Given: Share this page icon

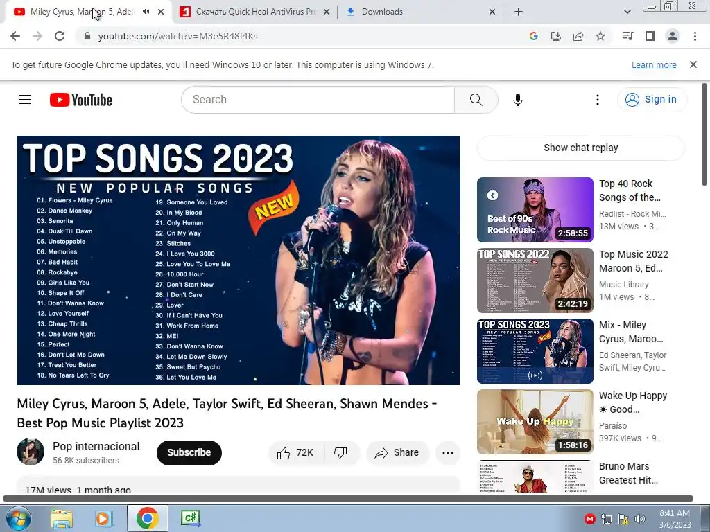Looking at the screenshot, I should coord(578,36).
